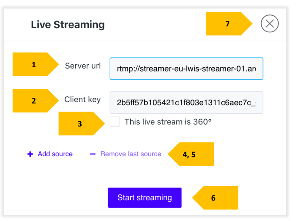Click the plus icon beside Add source

click(x=30, y=154)
